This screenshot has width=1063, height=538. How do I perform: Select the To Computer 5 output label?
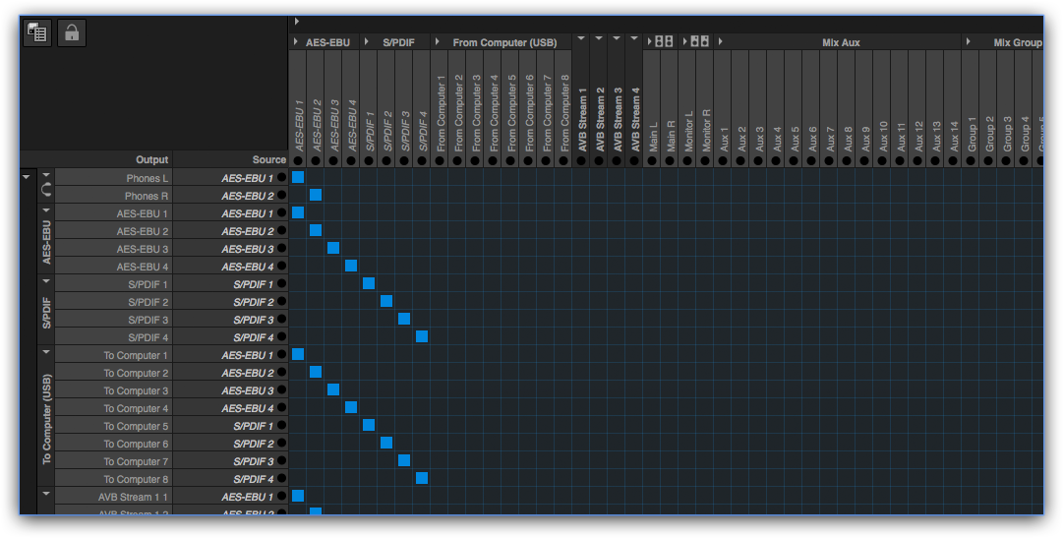136,426
